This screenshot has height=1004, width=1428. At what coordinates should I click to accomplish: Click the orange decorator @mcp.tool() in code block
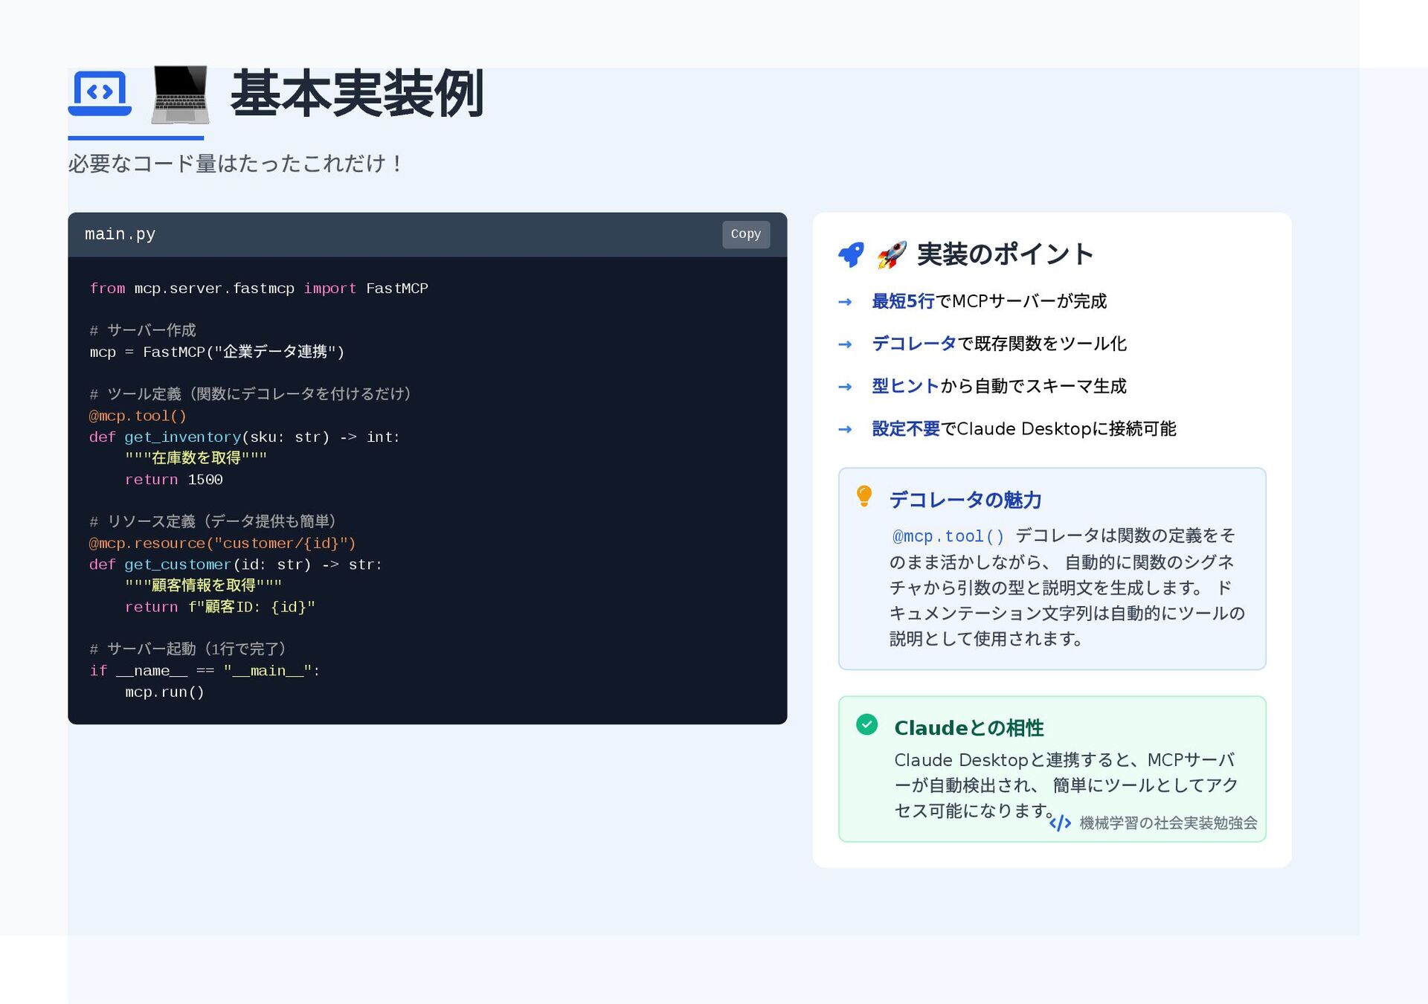(138, 416)
